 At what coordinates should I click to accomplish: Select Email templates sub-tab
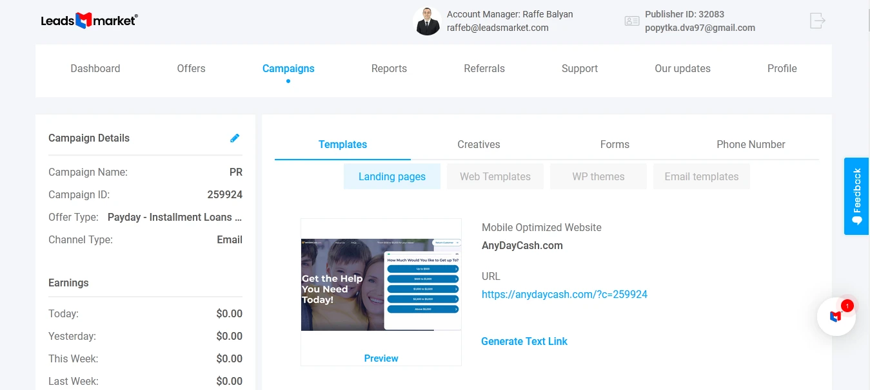pos(702,176)
